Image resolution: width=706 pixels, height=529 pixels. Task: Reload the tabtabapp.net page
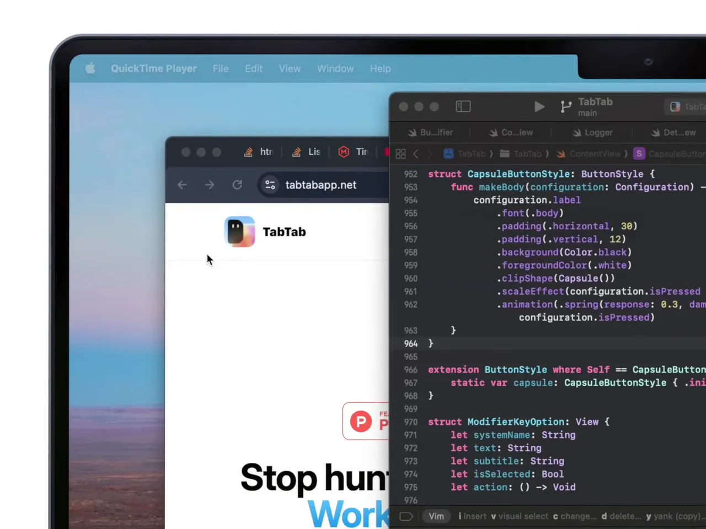pyautogui.click(x=237, y=185)
